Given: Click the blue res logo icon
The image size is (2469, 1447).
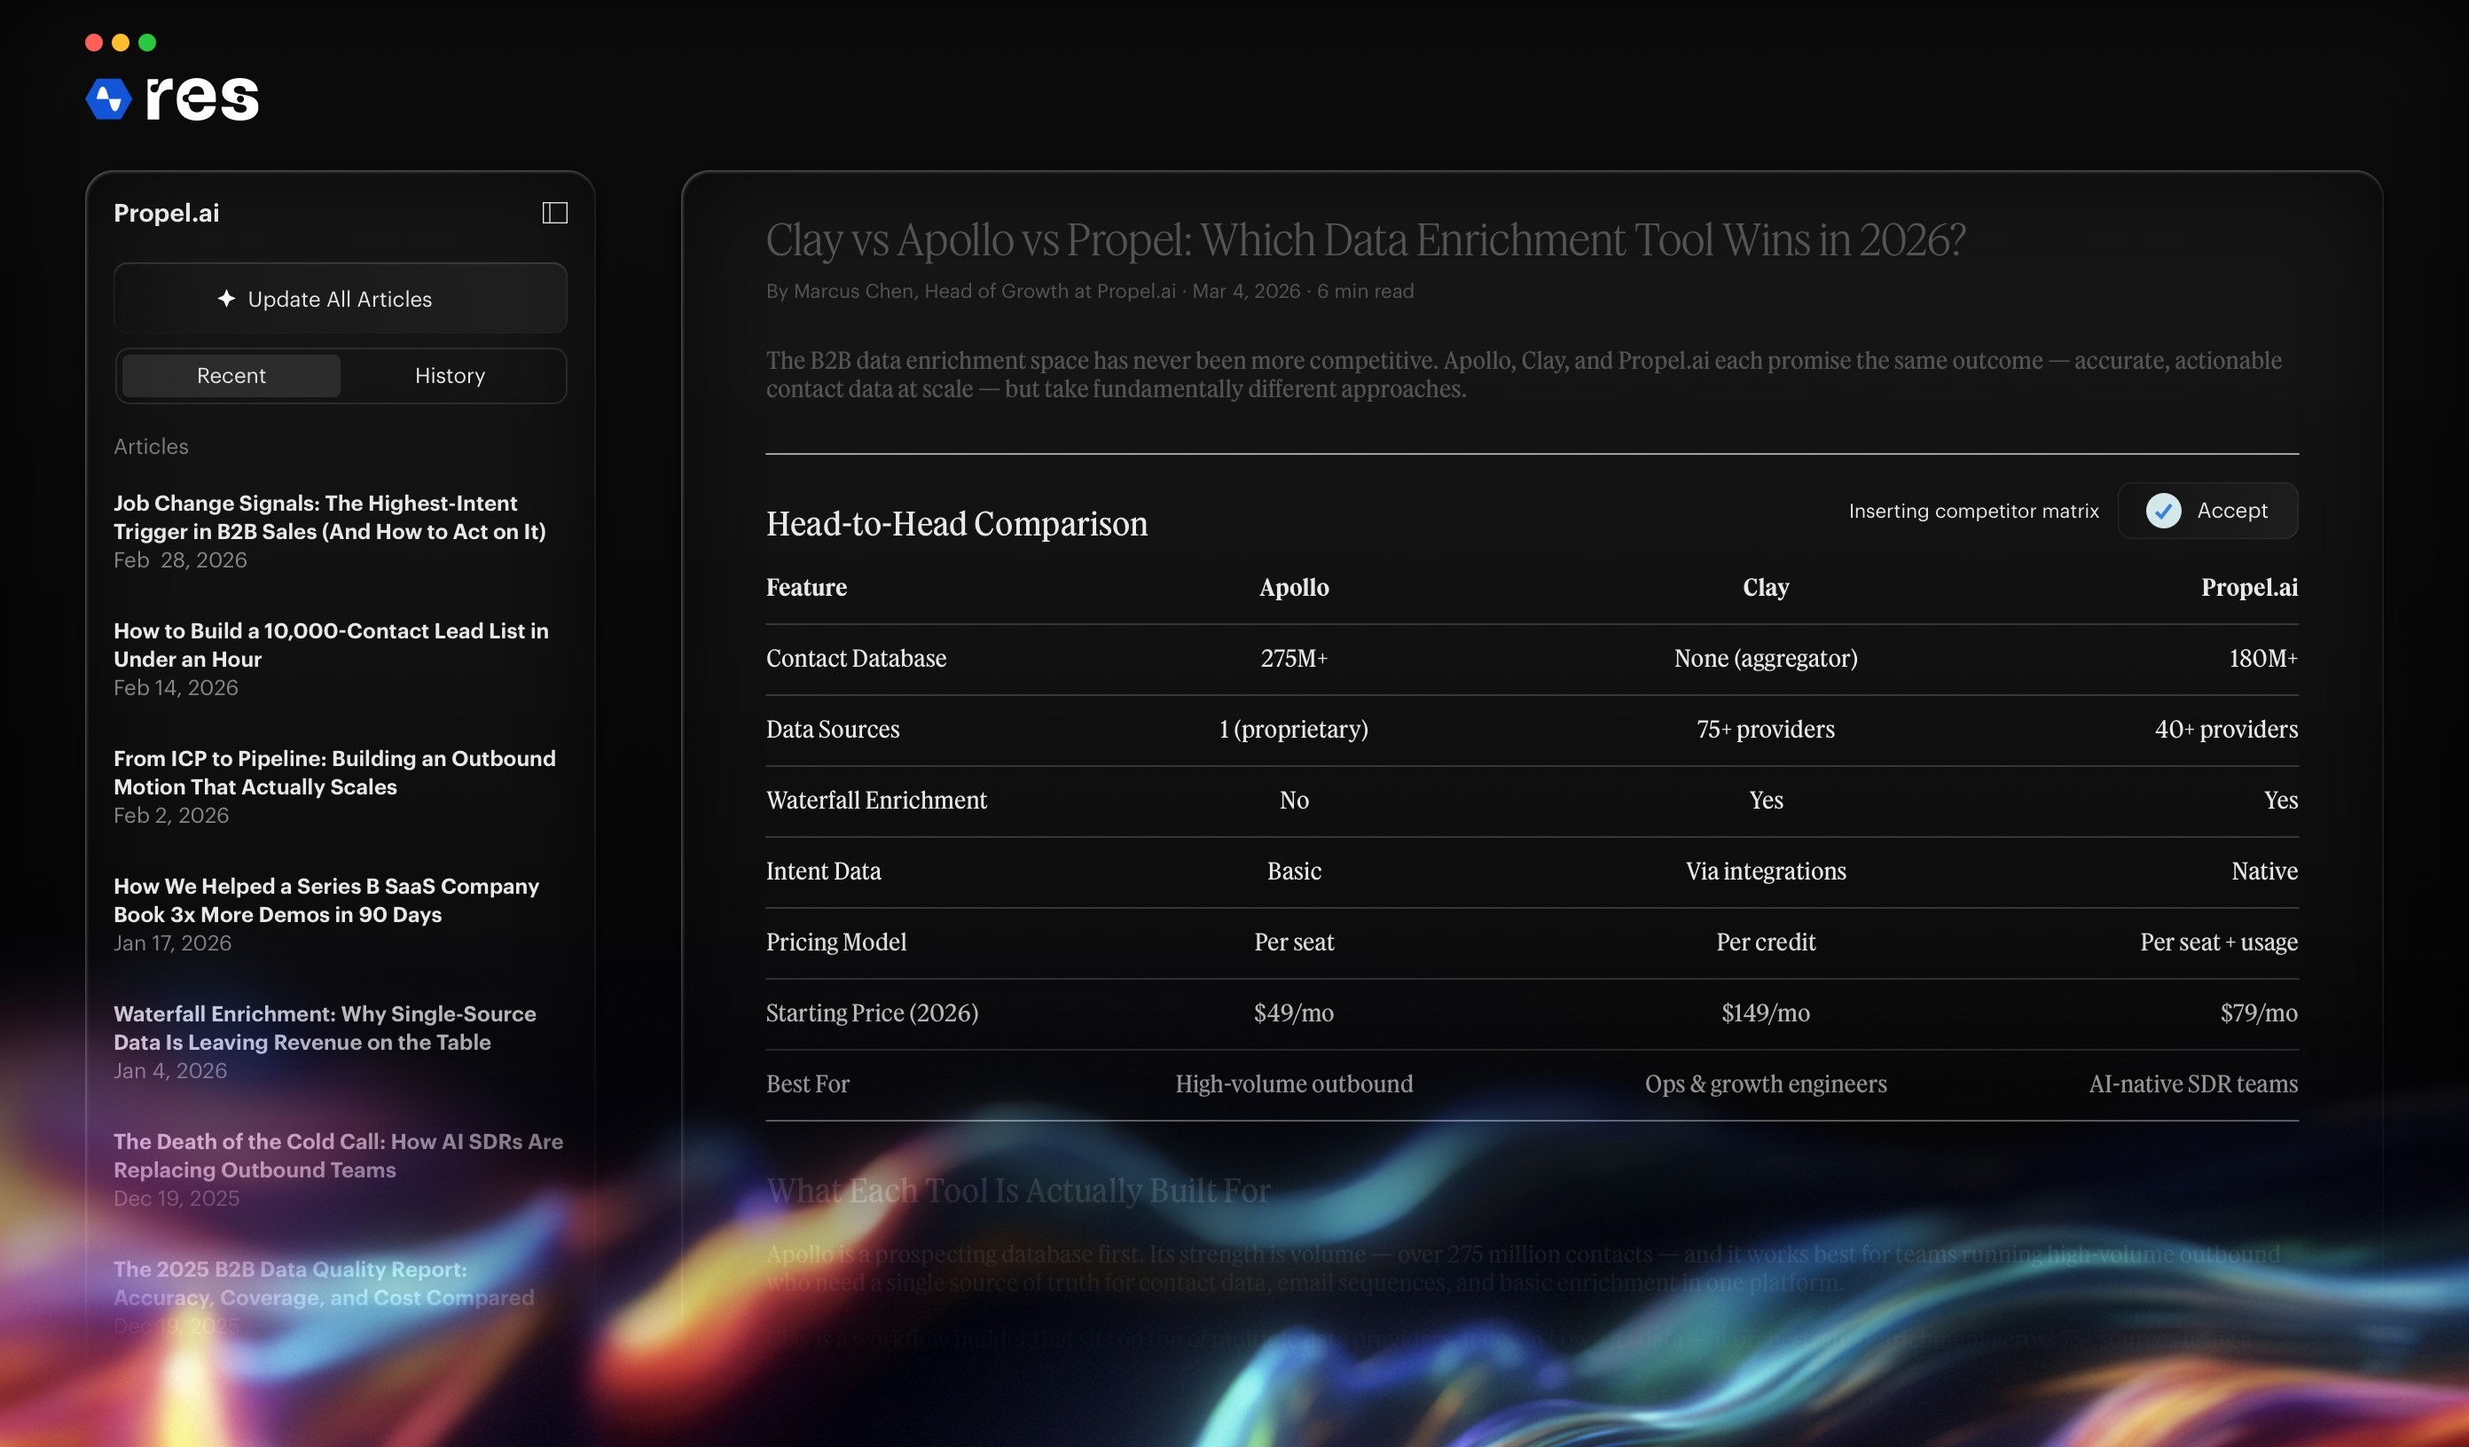Looking at the screenshot, I should [x=109, y=99].
